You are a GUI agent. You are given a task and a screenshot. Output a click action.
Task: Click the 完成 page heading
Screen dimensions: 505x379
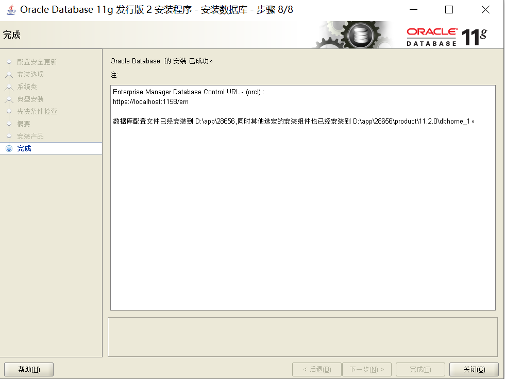[11, 35]
